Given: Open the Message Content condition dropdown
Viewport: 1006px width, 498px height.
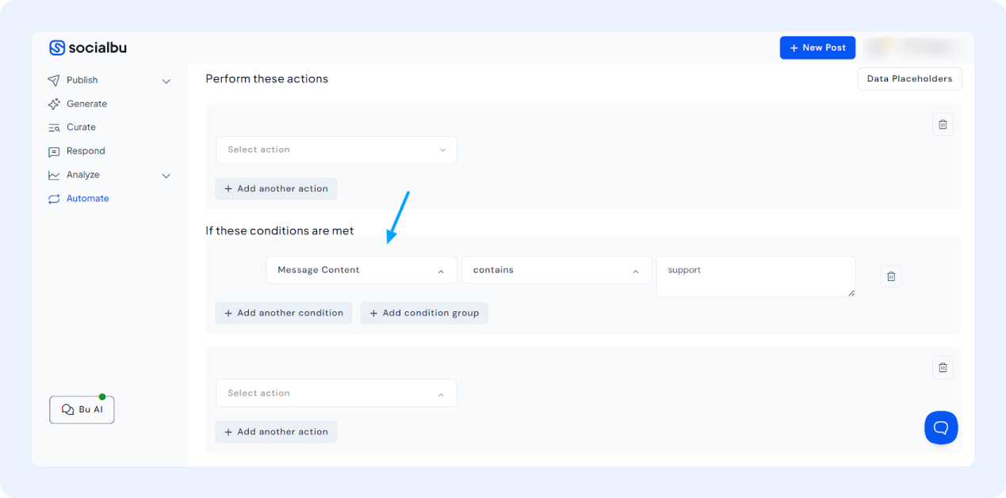Looking at the screenshot, I should pos(361,270).
